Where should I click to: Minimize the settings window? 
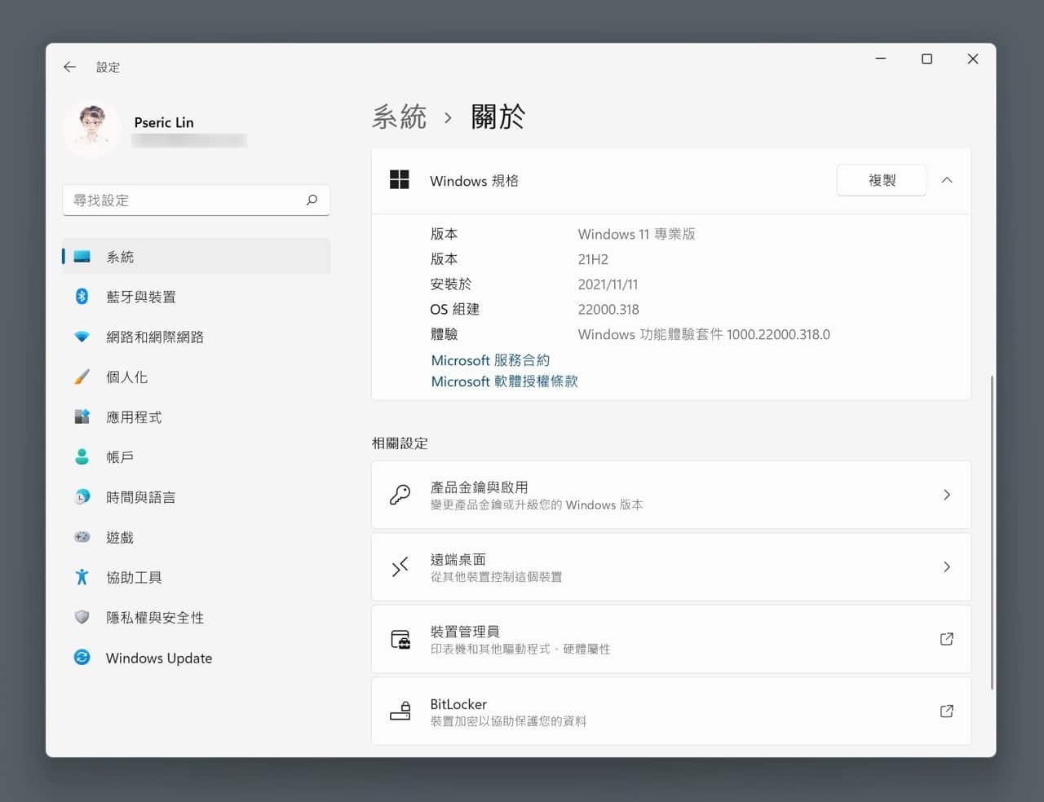pyautogui.click(x=881, y=59)
